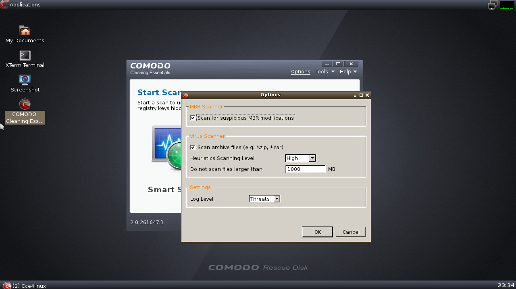This screenshot has width=516, height=289.
Task: Close the Options dialog window
Action: [x=367, y=95]
